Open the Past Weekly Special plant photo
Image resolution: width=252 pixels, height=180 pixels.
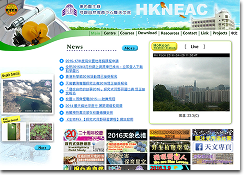tap(41, 132)
